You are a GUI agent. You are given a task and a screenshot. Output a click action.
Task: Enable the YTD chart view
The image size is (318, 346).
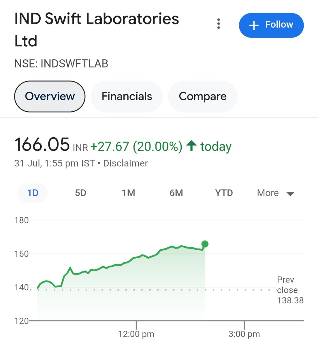coord(224,193)
